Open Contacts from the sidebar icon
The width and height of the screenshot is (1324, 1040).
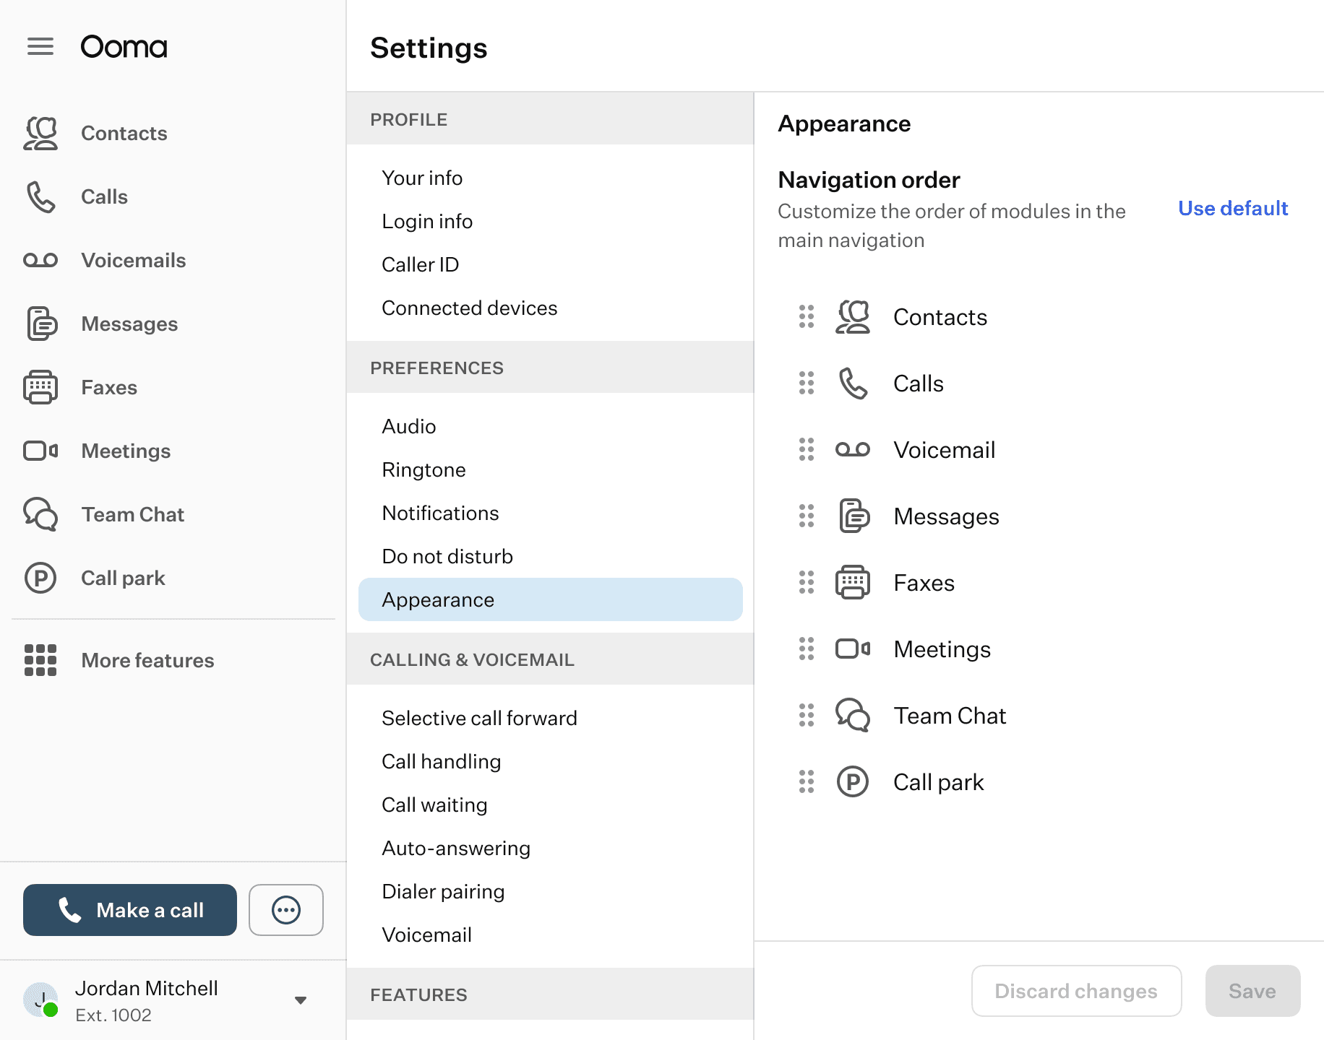(x=40, y=134)
